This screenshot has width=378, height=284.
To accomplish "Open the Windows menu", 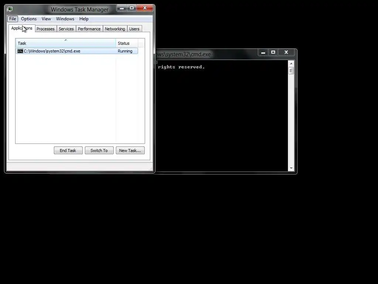I will (65, 19).
